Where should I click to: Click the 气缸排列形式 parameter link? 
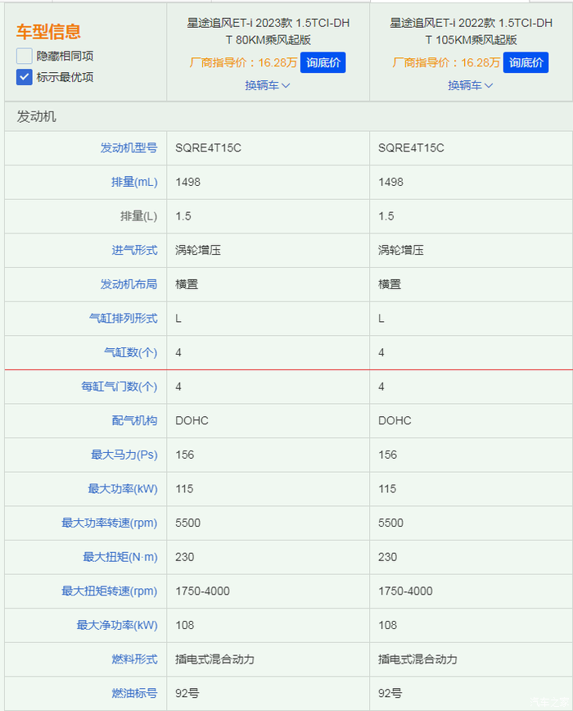point(124,319)
